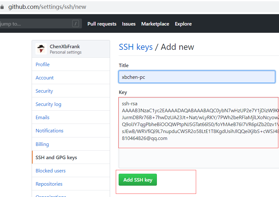The height and width of the screenshot is (197, 279).
Task: Click the 'SSH keys' breadcrumb link
Action: (136, 47)
